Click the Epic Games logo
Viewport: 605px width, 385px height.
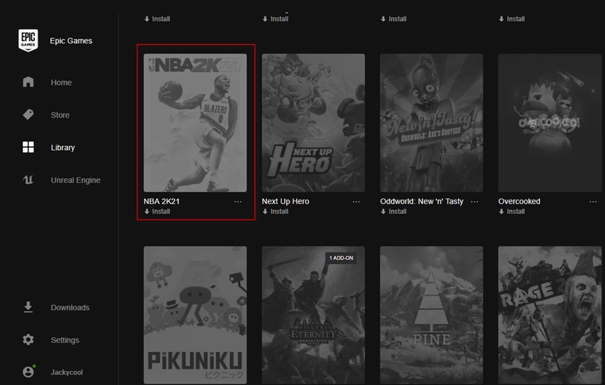click(x=28, y=40)
